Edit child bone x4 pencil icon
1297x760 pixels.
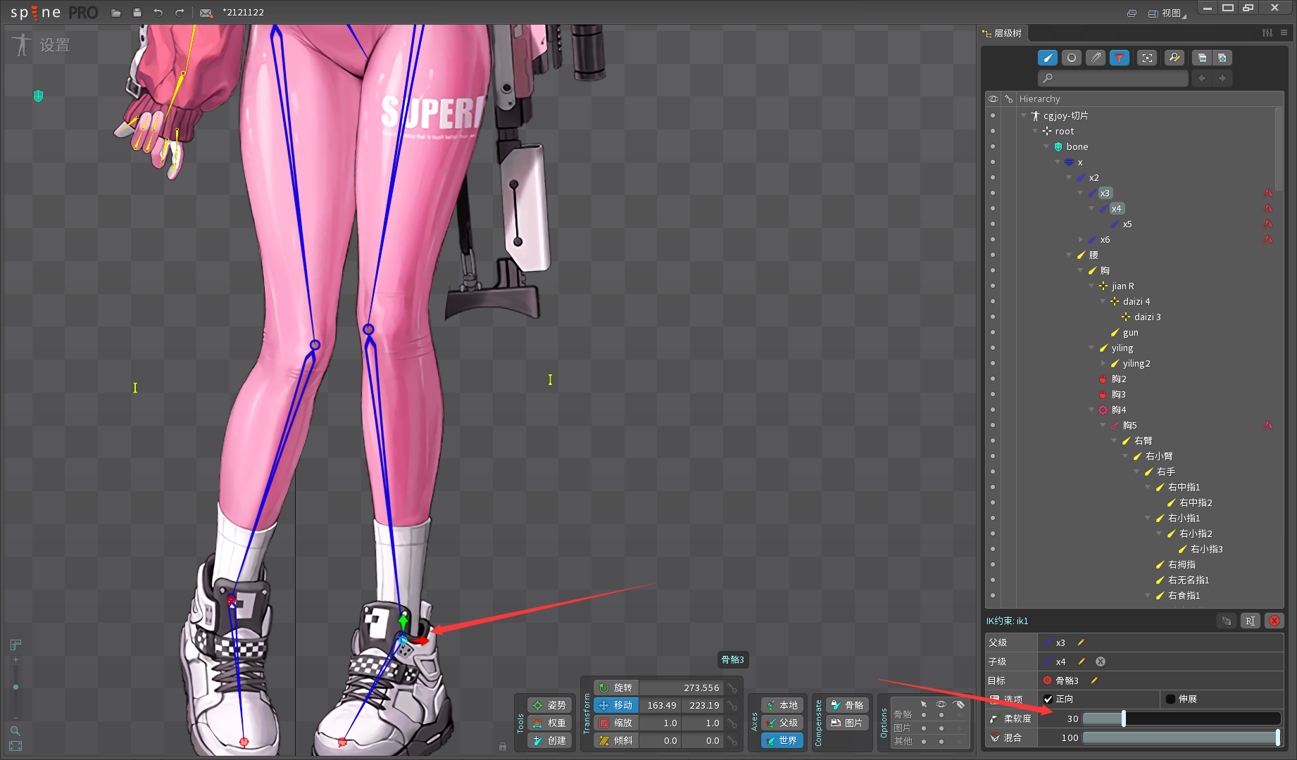tap(1082, 661)
